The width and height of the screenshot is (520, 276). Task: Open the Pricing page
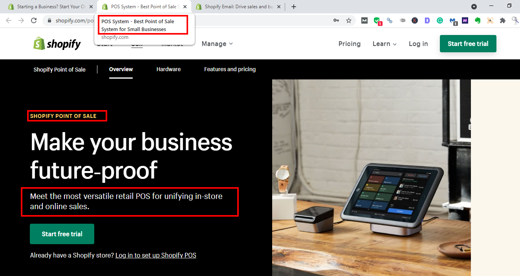pyautogui.click(x=350, y=44)
